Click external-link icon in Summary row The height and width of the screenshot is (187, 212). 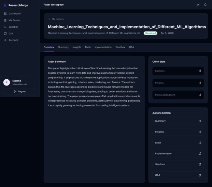click(x=200, y=121)
